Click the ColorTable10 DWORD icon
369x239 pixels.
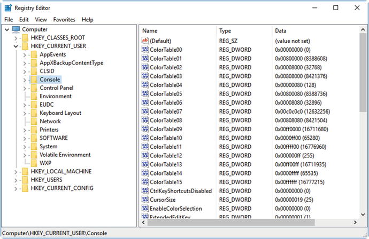tap(145, 138)
